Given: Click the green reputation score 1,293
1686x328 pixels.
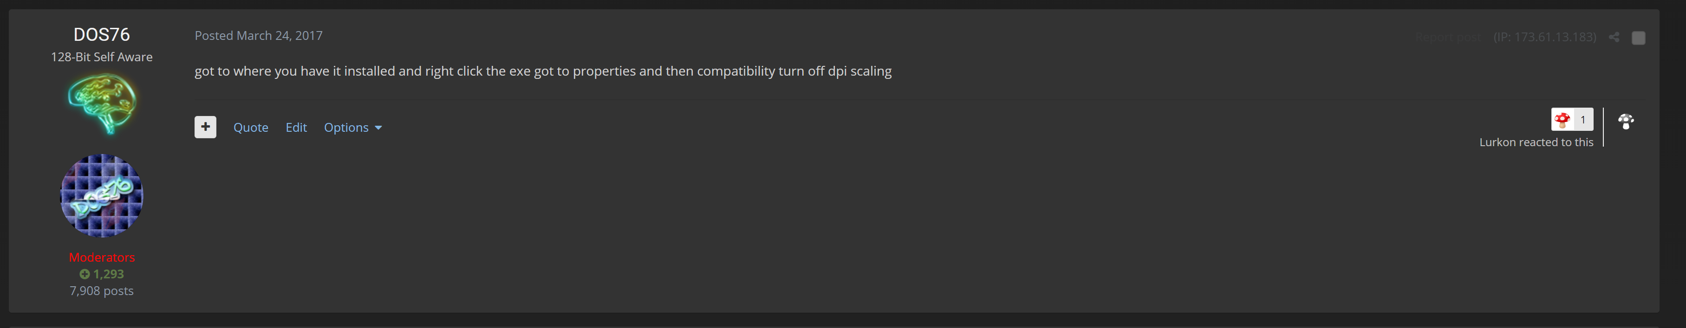Looking at the screenshot, I should (101, 274).
